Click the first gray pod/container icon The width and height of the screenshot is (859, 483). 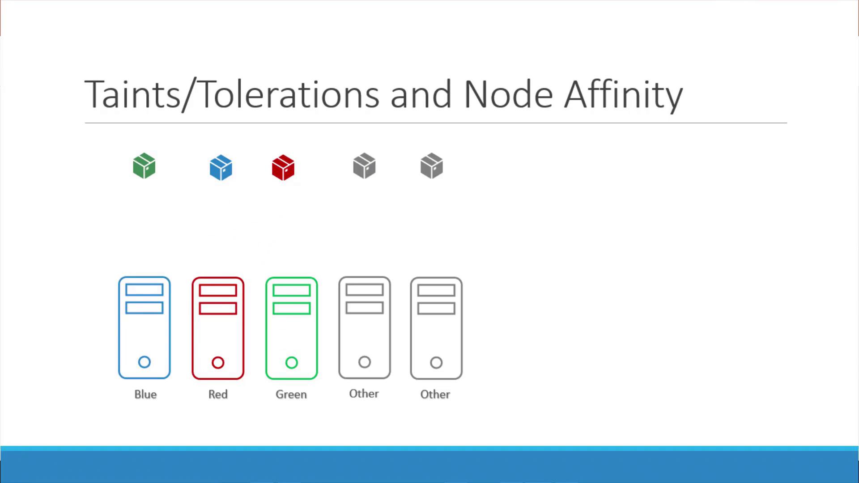(x=363, y=166)
